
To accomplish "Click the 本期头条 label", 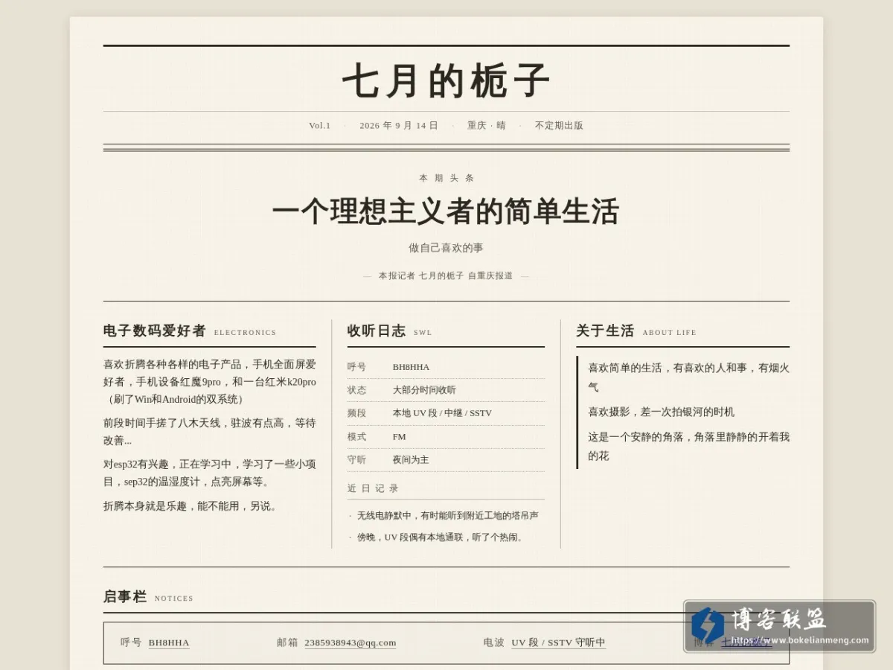I will pos(446,178).
